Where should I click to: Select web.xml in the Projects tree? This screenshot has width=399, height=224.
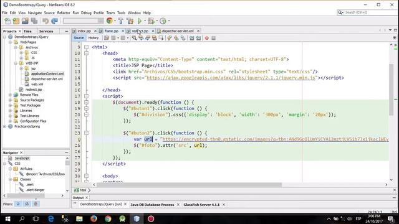tap(37, 84)
